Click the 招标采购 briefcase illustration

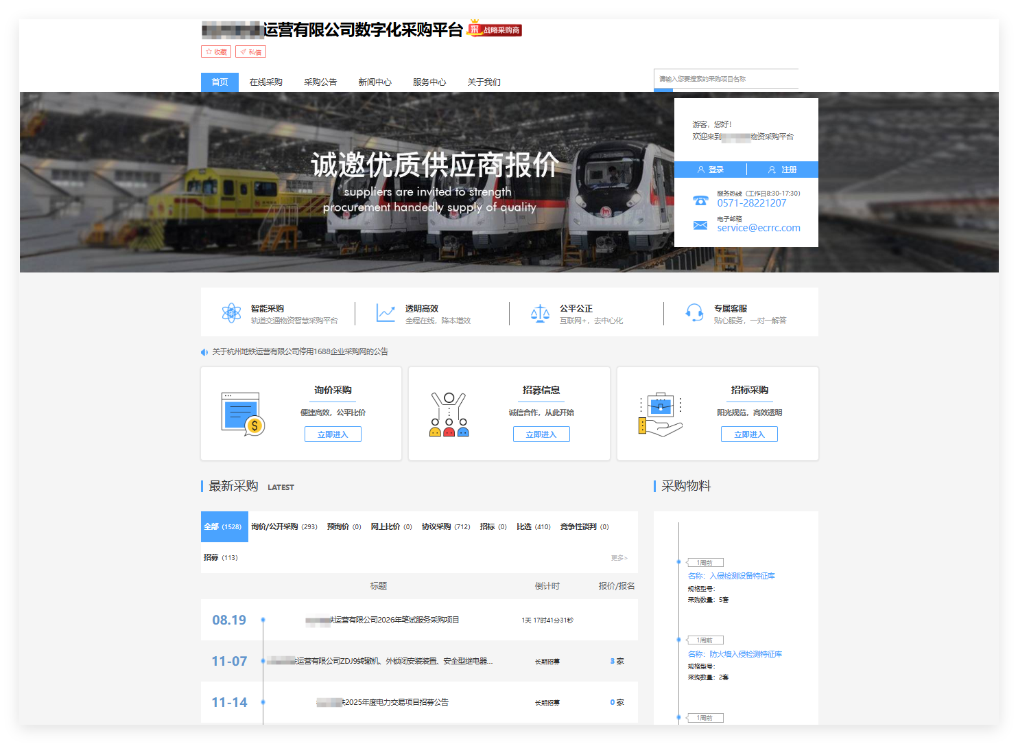pos(661,415)
